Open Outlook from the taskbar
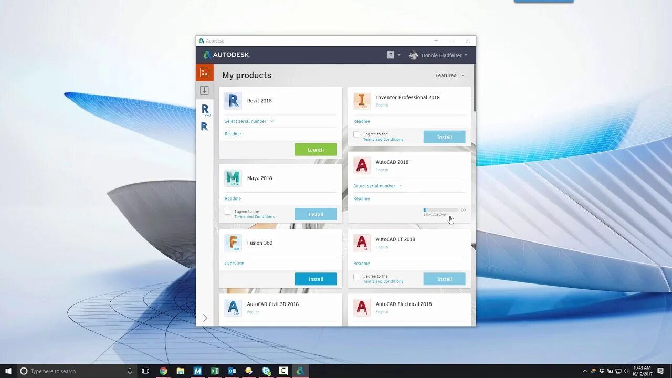This screenshot has height=378, width=672. [232, 371]
